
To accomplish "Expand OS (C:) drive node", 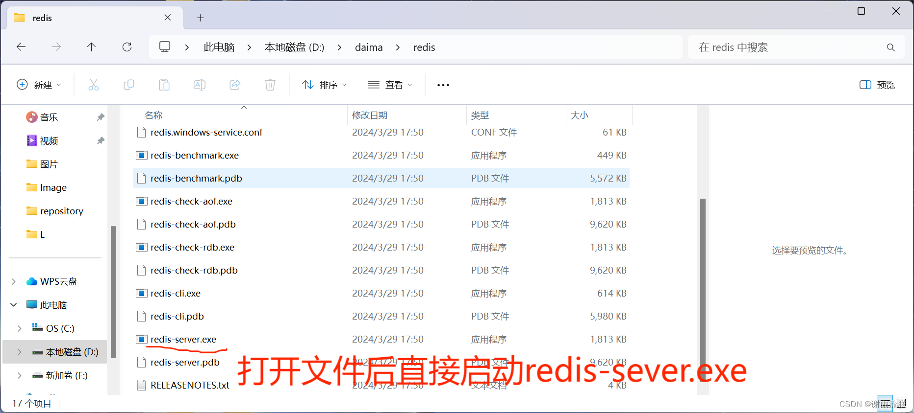I will click(20, 328).
